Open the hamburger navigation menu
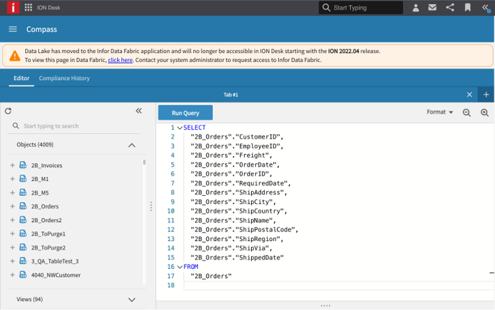 (13, 29)
